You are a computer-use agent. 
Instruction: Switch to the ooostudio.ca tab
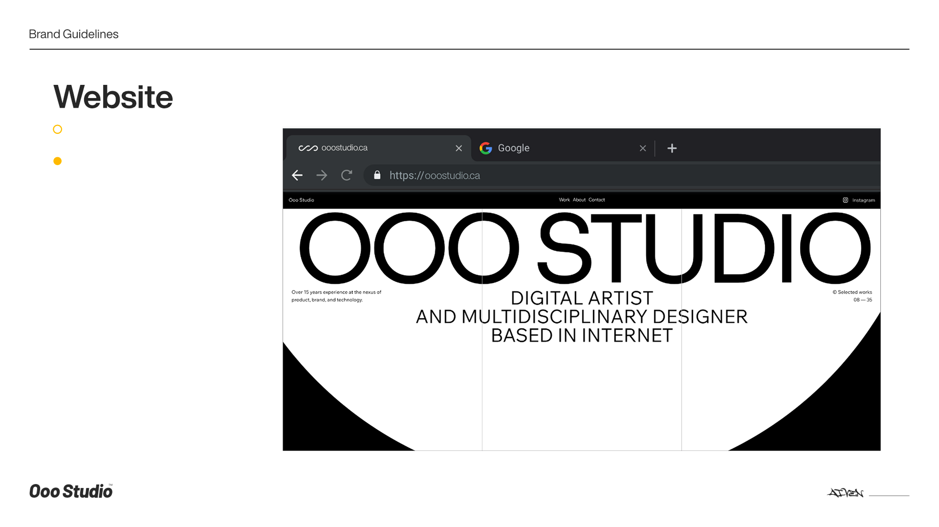(x=378, y=148)
